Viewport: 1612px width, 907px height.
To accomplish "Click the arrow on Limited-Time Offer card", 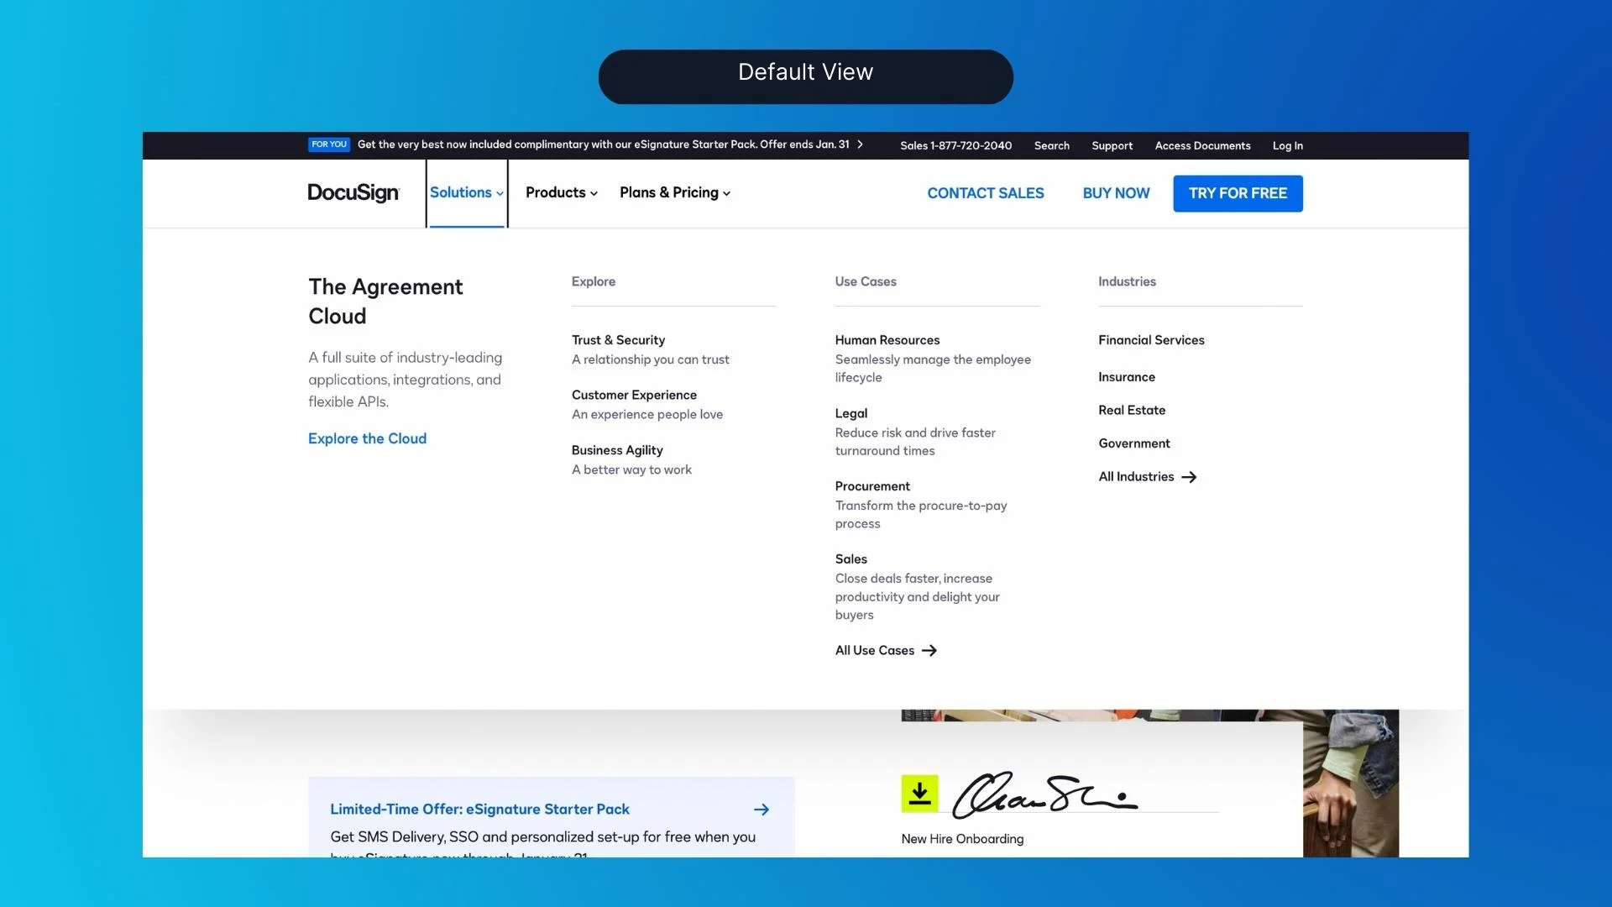I will [x=762, y=810].
